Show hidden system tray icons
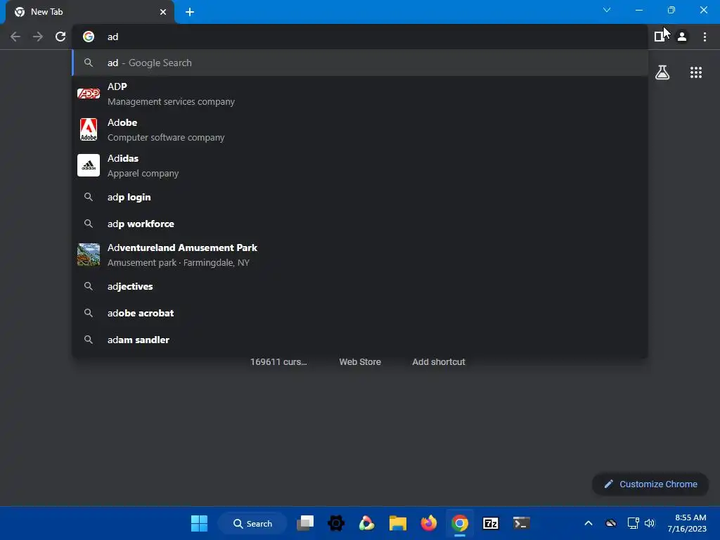Viewport: 720px width, 540px height. pos(589,523)
